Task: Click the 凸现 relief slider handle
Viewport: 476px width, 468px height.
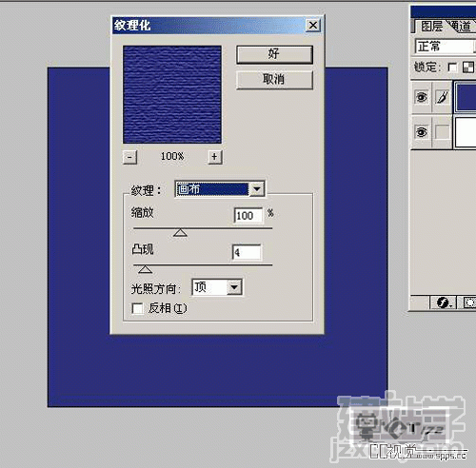Action: click(x=145, y=270)
